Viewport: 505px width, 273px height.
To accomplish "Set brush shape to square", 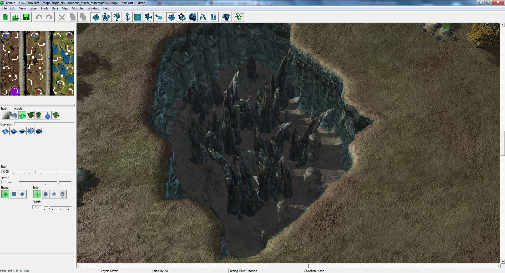I will [14, 194].
